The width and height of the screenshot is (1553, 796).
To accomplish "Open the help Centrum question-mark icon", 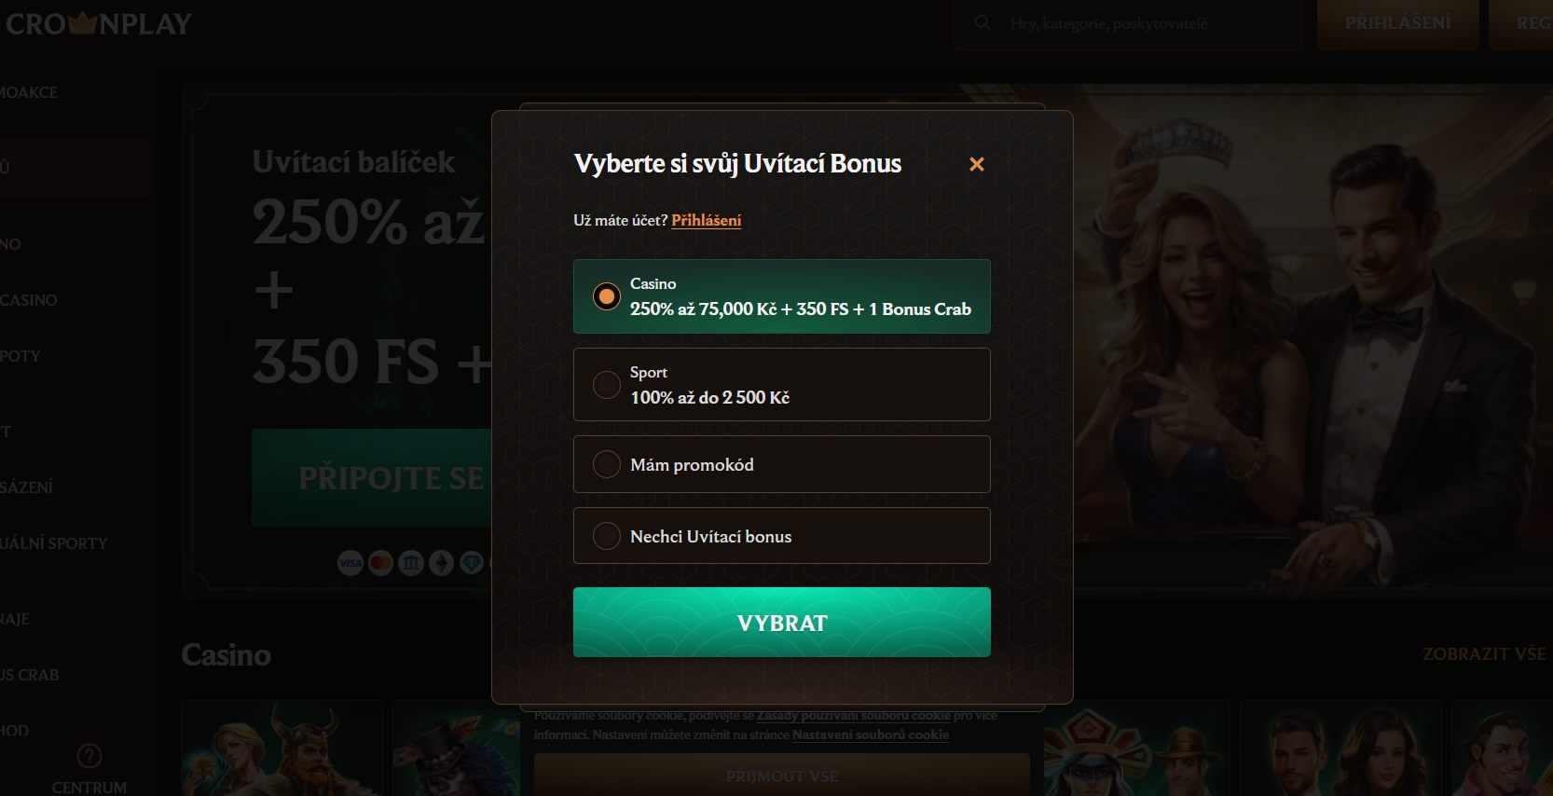I will [89, 755].
